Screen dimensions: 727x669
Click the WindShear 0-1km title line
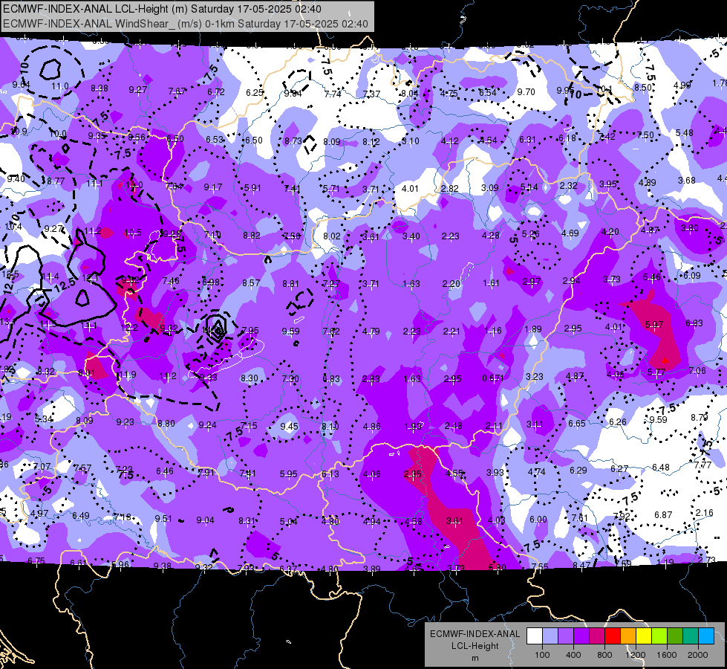[x=186, y=24]
